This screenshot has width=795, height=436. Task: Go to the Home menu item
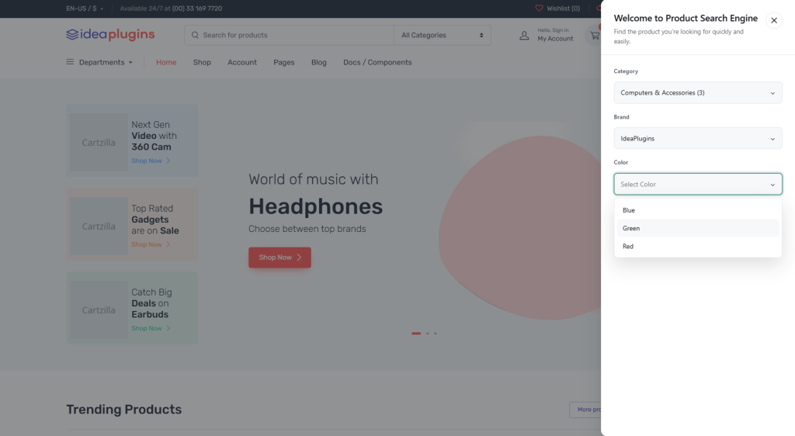(166, 62)
